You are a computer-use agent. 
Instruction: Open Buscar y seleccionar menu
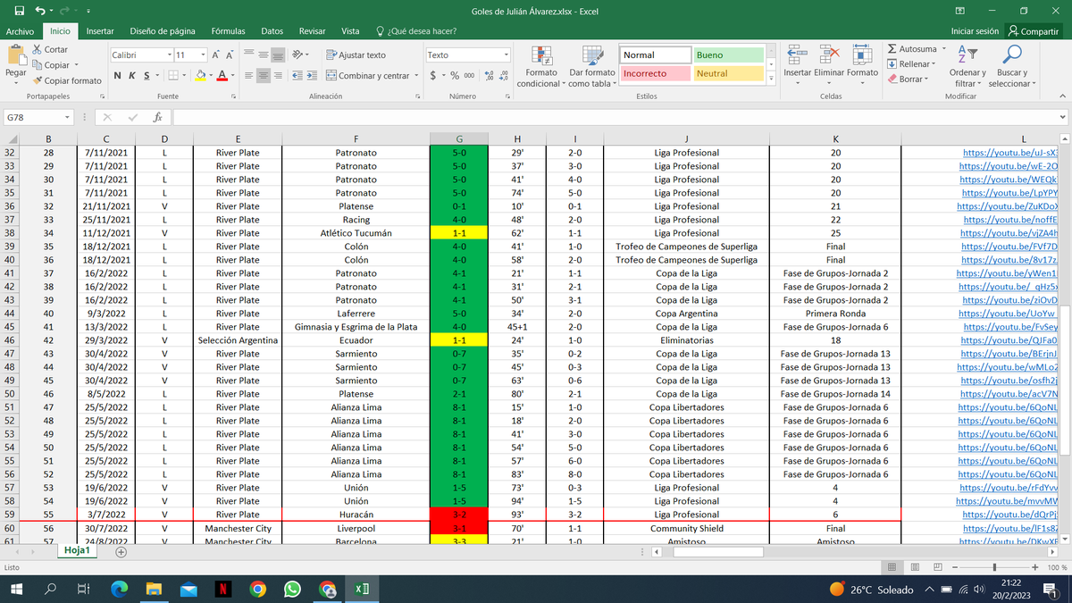[x=1012, y=66]
